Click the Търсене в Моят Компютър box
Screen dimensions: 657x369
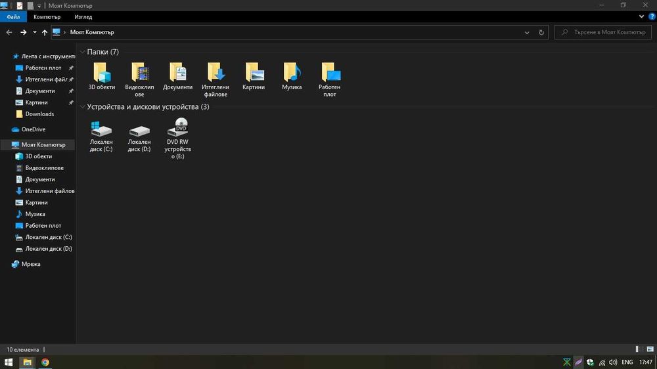coord(603,32)
